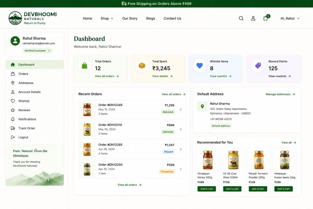Click the location pin icon in Default Address
The image size is (313, 209).
[x=202, y=106]
